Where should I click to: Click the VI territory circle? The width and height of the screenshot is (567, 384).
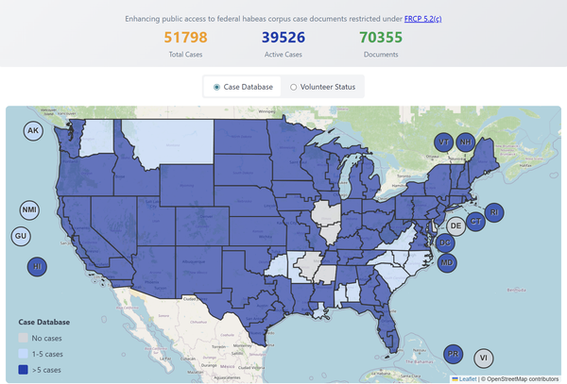(x=484, y=358)
